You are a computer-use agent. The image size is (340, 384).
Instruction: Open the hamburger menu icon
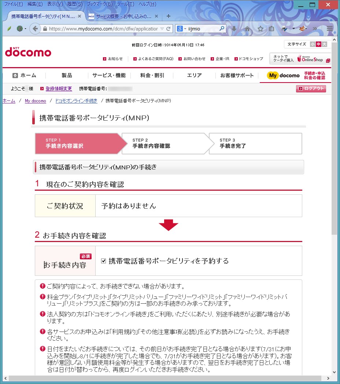[330, 28]
